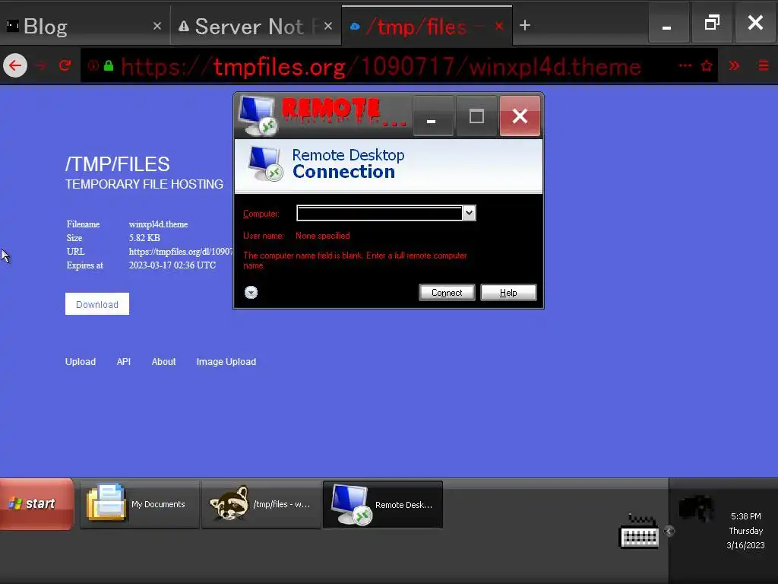The width and height of the screenshot is (778, 584).
Task: Close the Remote Desktop Connection dialog
Action: pyautogui.click(x=520, y=116)
